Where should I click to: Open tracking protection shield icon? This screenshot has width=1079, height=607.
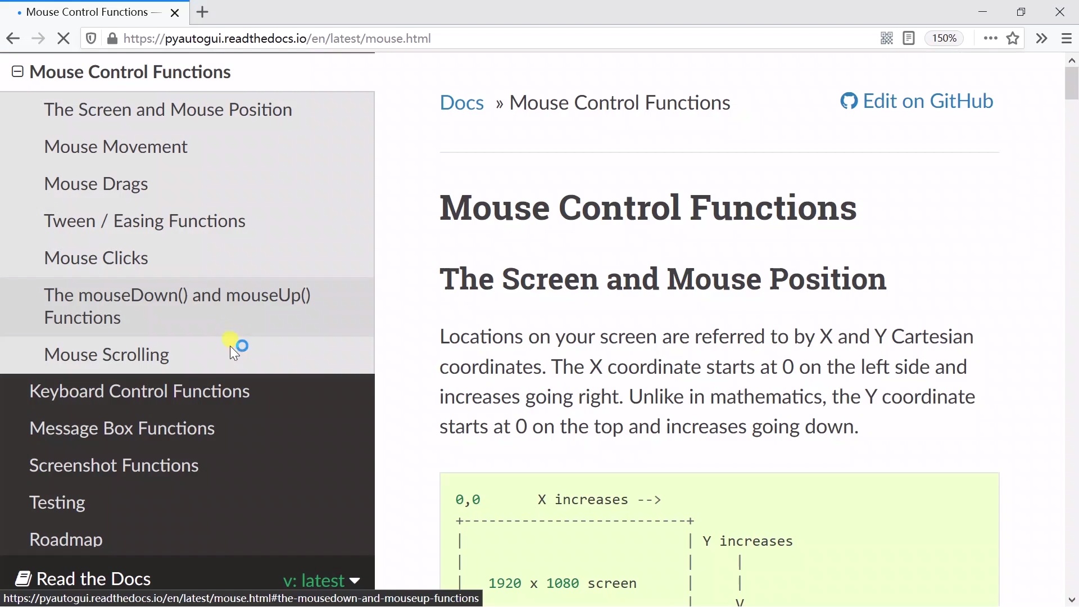point(91,39)
